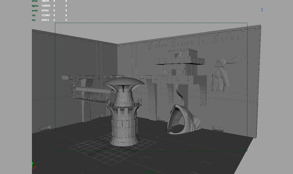Viewport: 293px width, 174px height.
Task: Select the mushroom-shaped tower dome
Action: [124, 82]
